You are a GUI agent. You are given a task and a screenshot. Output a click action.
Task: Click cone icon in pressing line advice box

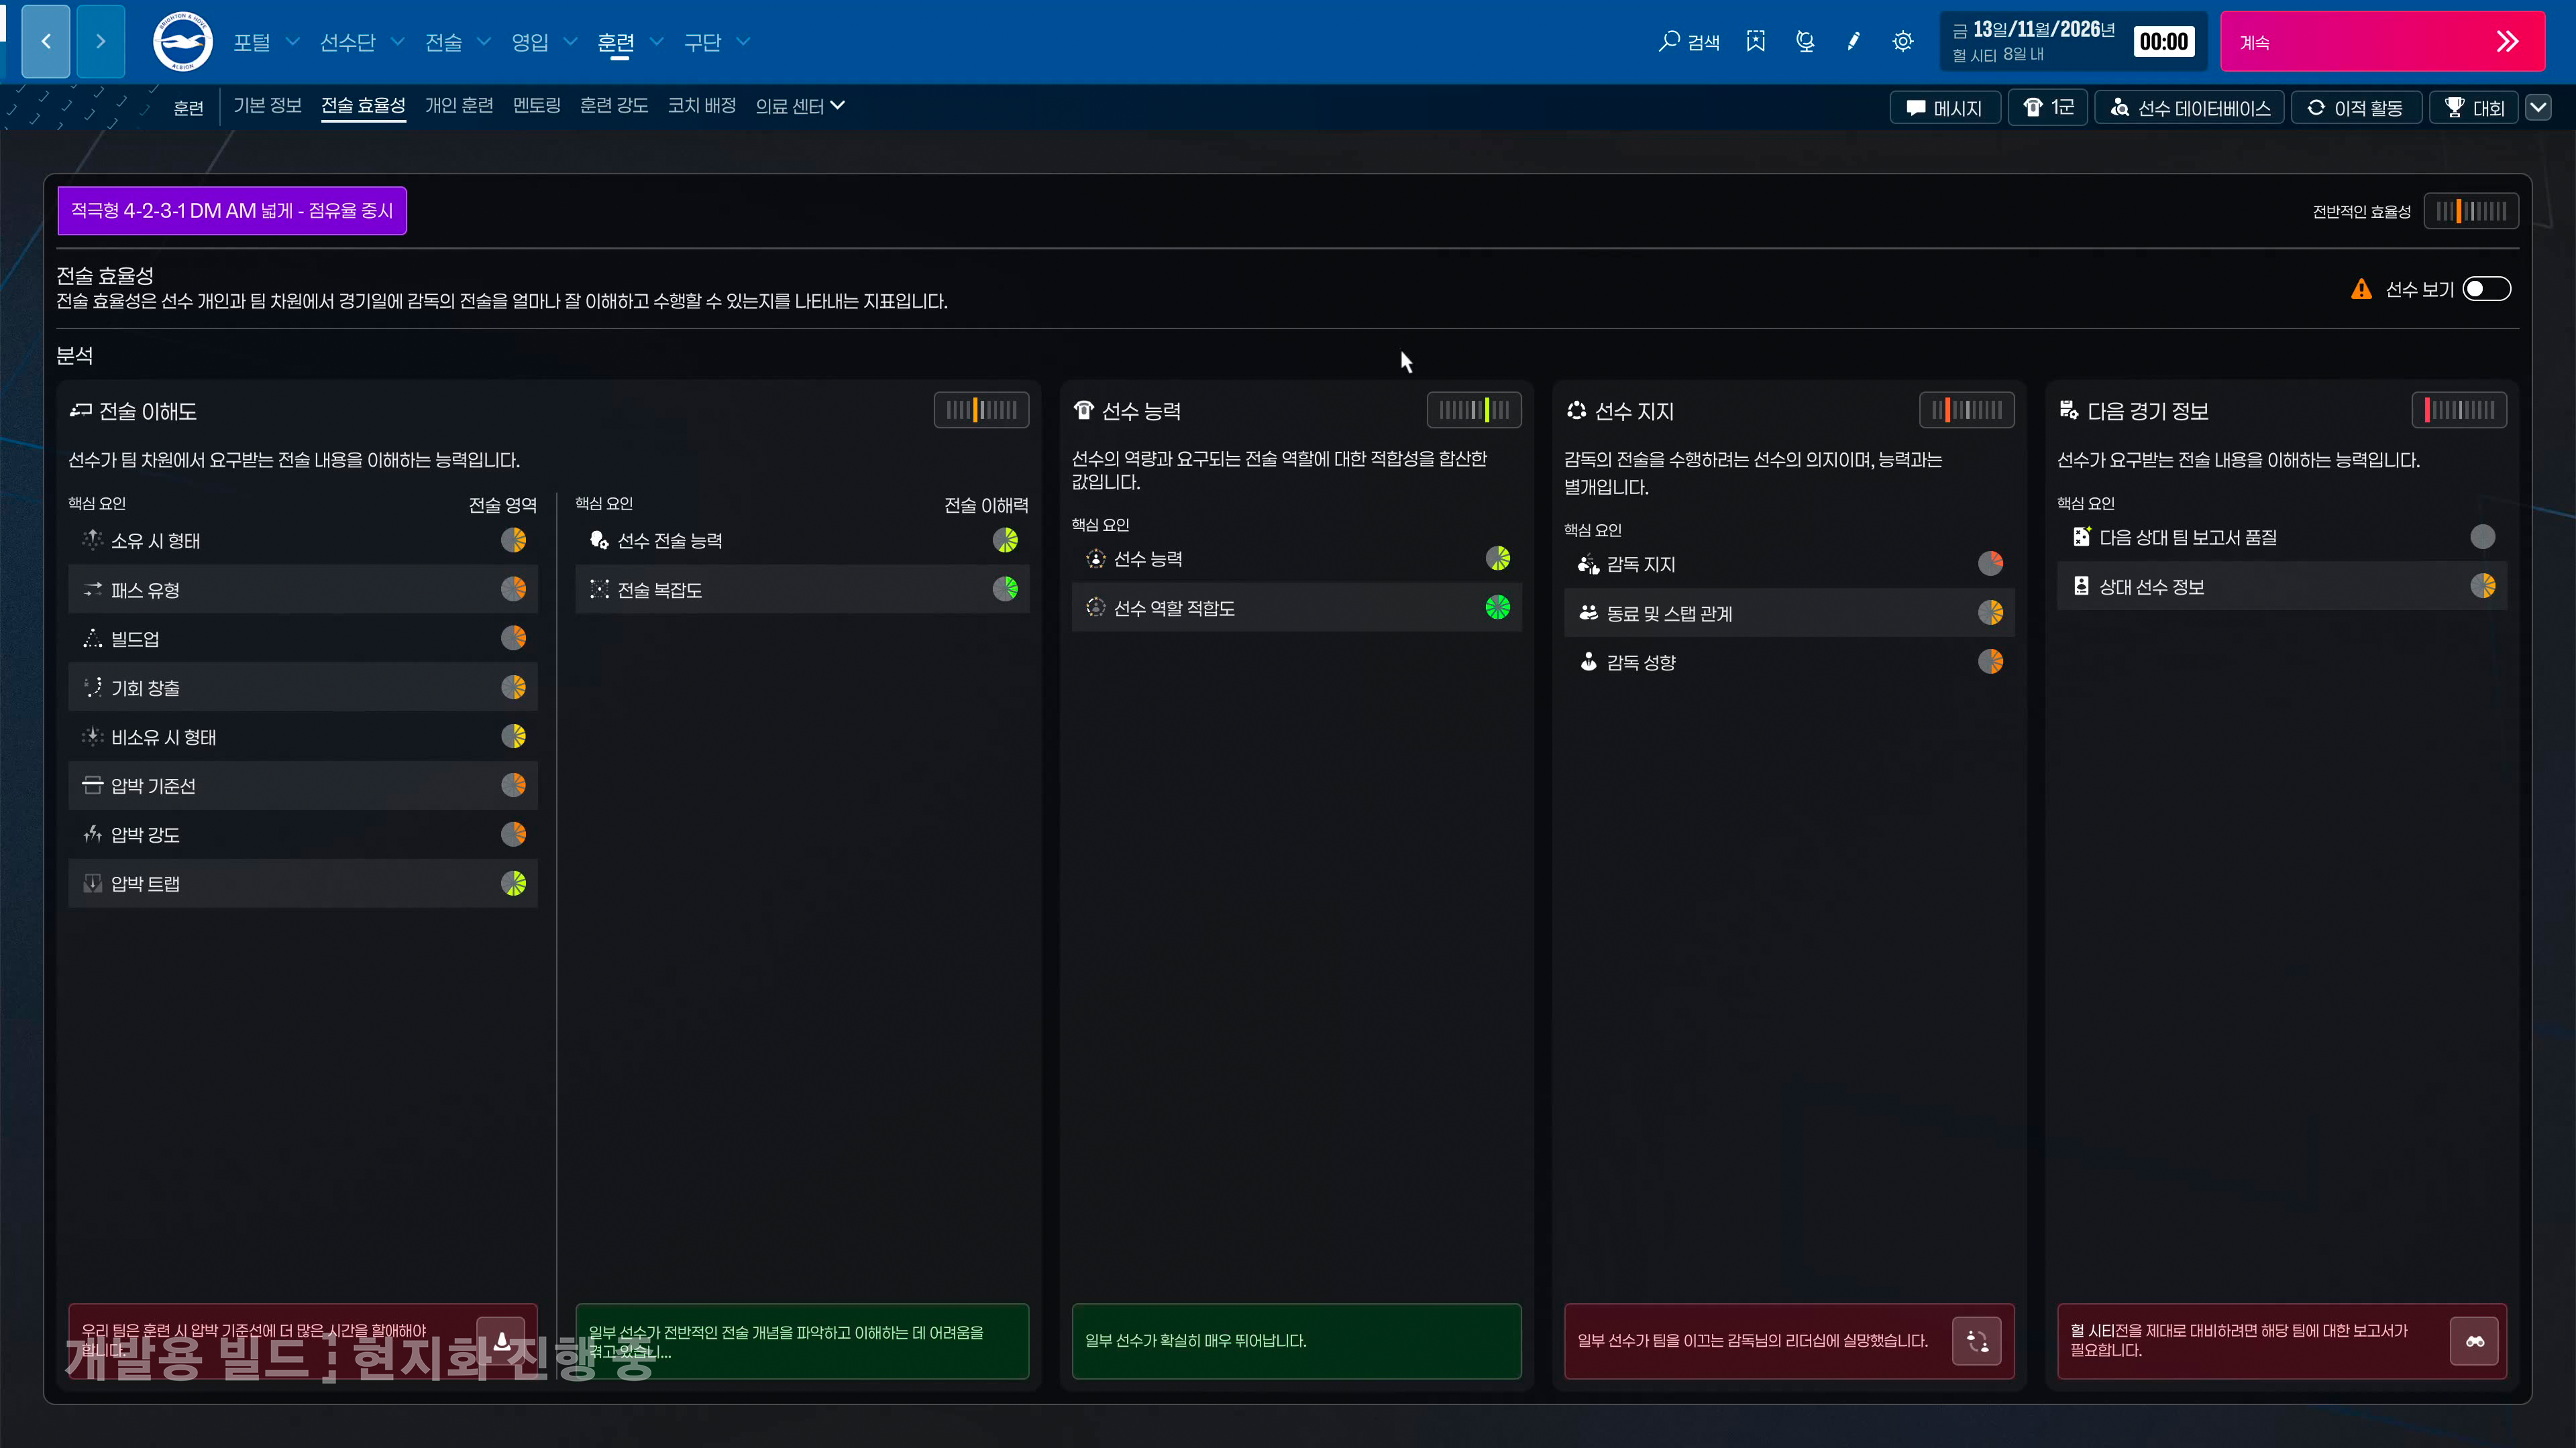click(501, 1340)
